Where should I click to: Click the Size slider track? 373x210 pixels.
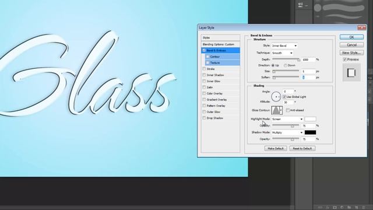tap(286, 71)
